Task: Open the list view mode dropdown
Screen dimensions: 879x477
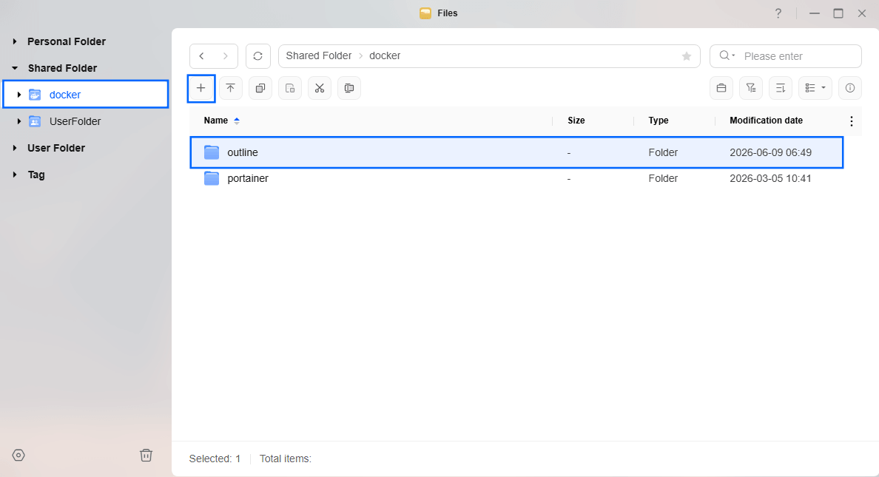Action: click(x=815, y=88)
